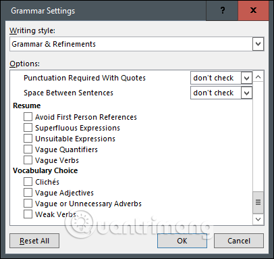Open the Writing style dropdown arrow
The width and height of the screenshot is (274, 259).
point(258,44)
